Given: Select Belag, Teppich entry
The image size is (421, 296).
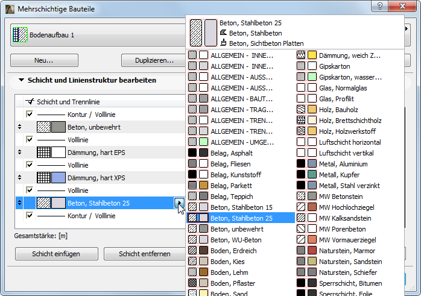Looking at the screenshot, I should click(x=241, y=196).
